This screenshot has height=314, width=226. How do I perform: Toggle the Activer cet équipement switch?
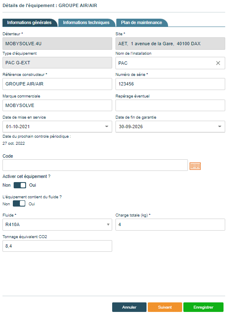pos(20,185)
